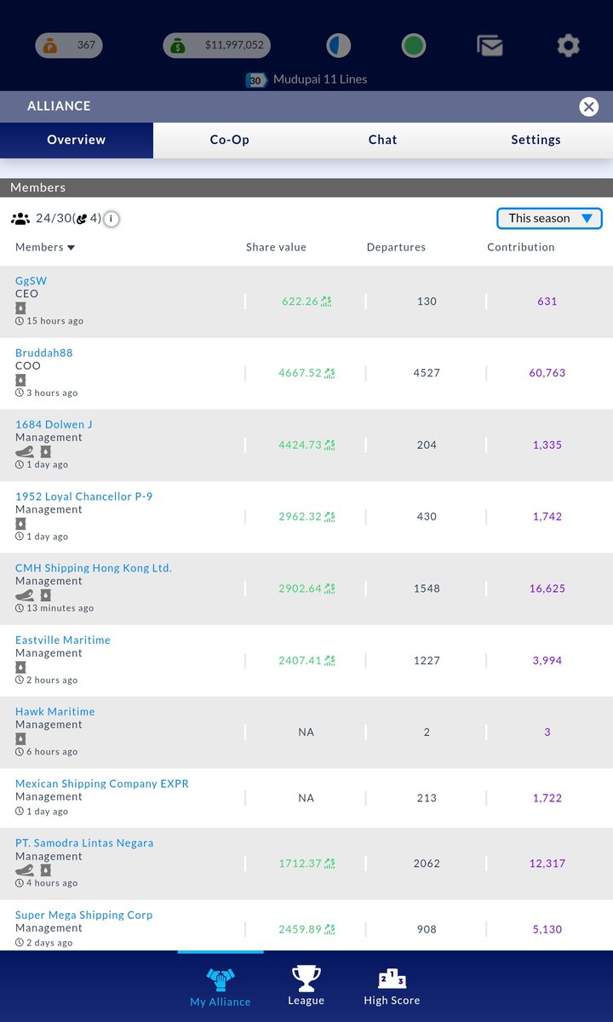Close the Alliance panel
The width and height of the screenshot is (613, 1022).
click(588, 106)
